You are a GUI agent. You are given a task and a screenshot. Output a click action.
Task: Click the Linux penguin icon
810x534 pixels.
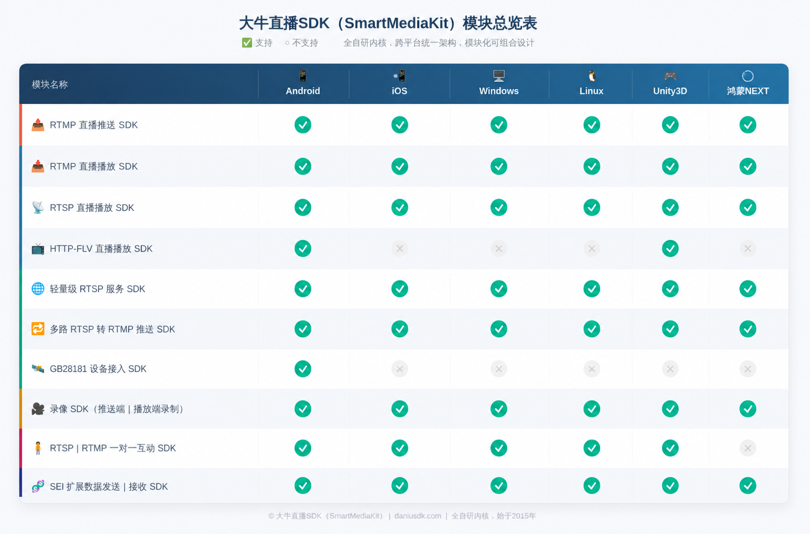[x=591, y=76]
